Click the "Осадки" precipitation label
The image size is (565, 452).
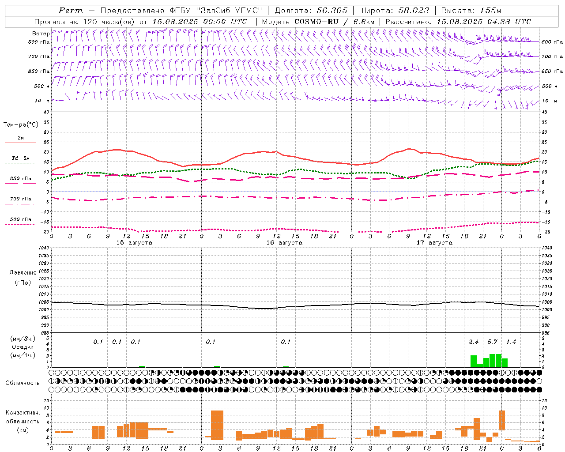23,347
